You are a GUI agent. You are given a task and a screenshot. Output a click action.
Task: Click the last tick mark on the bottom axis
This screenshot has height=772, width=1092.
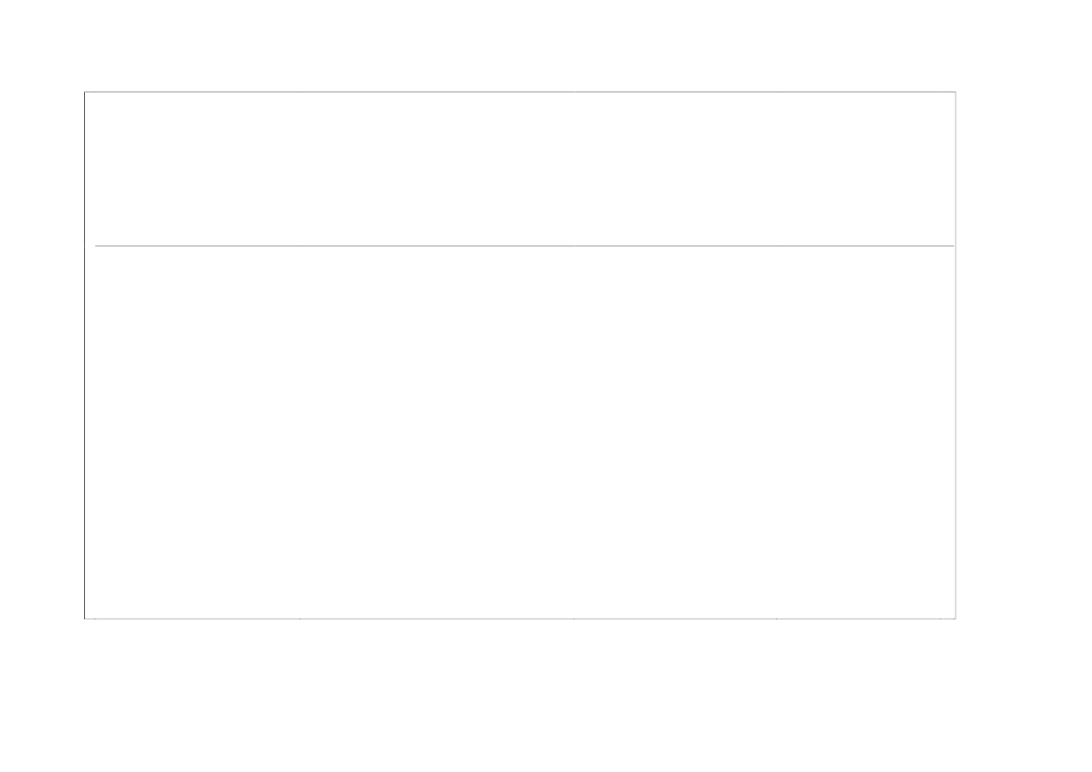[x=940, y=618]
